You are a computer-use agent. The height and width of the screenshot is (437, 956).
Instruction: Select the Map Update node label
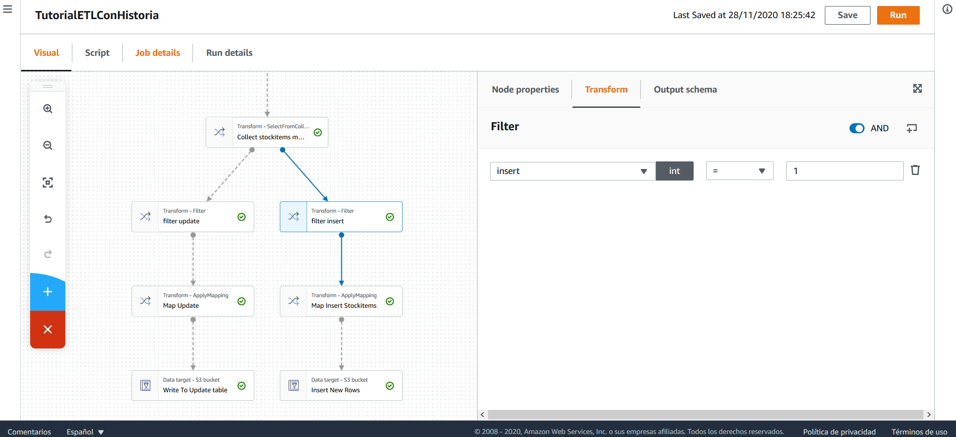point(181,305)
